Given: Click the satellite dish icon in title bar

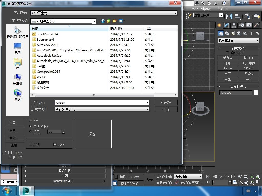Looking at the screenshot, I should 209,3.
